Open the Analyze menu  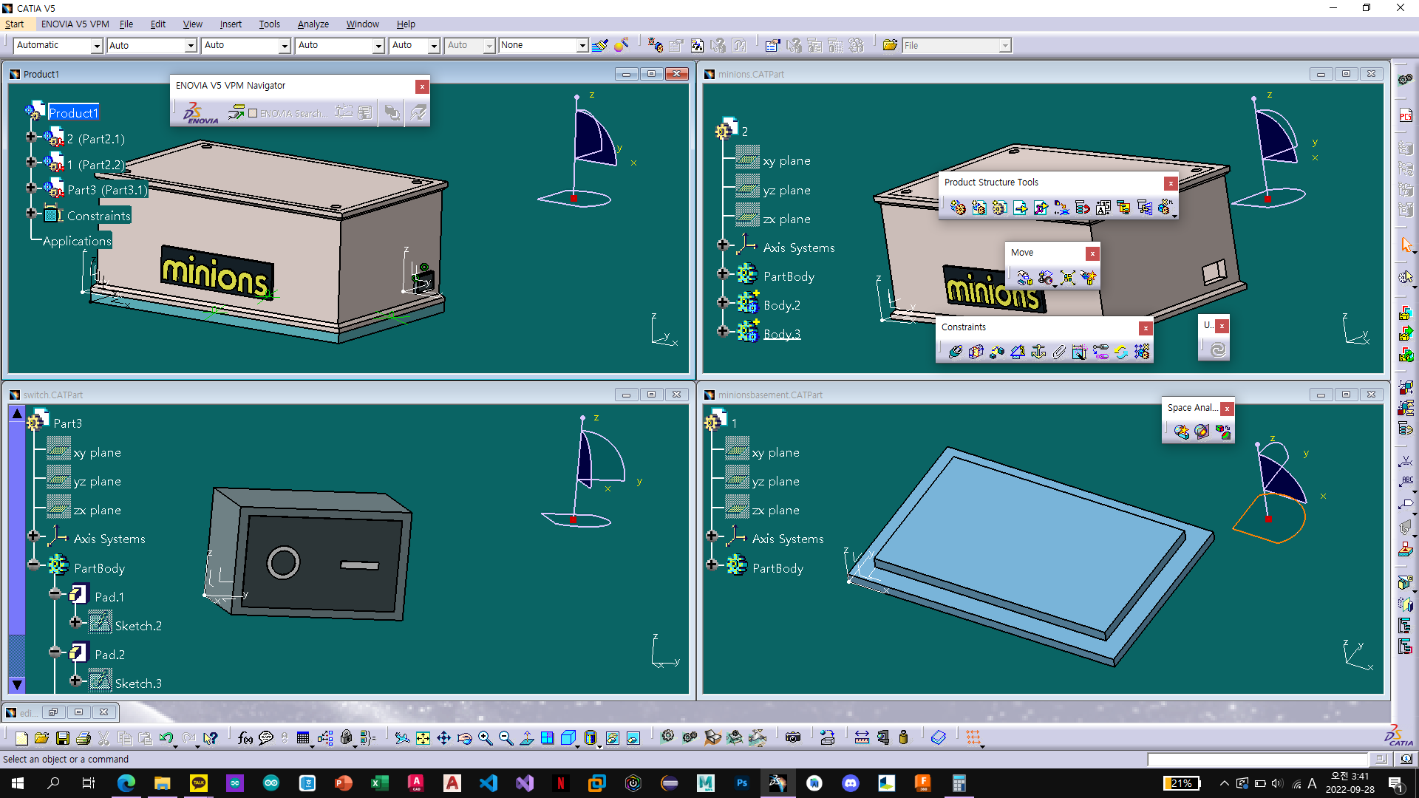313,24
